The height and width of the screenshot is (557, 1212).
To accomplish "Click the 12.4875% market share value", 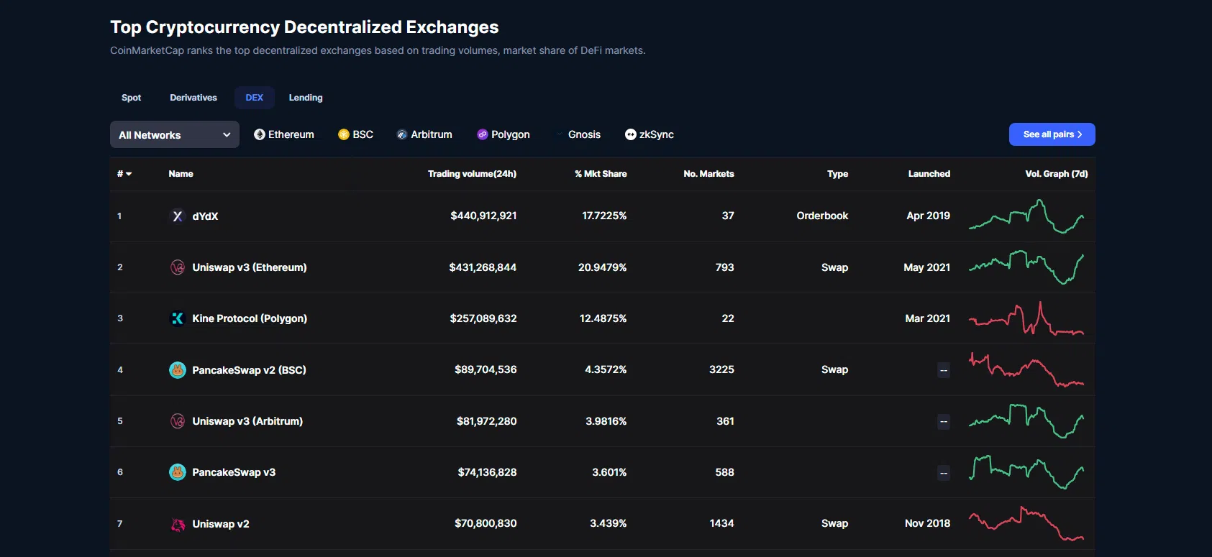I will [x=603, y=318].
